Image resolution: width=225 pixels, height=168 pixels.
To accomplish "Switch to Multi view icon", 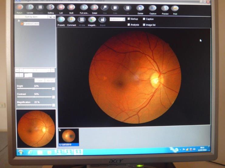I will [71, 7].
